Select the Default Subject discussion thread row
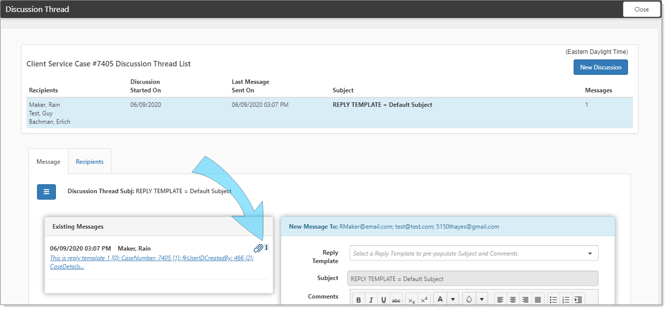 pos(329,113)
